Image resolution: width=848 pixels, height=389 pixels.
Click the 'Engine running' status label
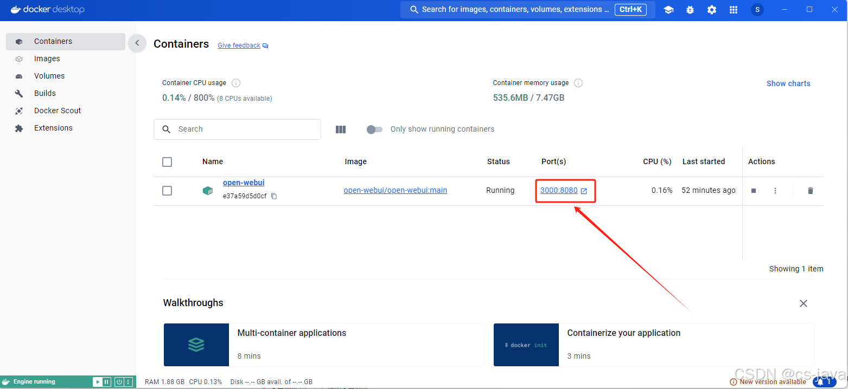tap(34, 382)
